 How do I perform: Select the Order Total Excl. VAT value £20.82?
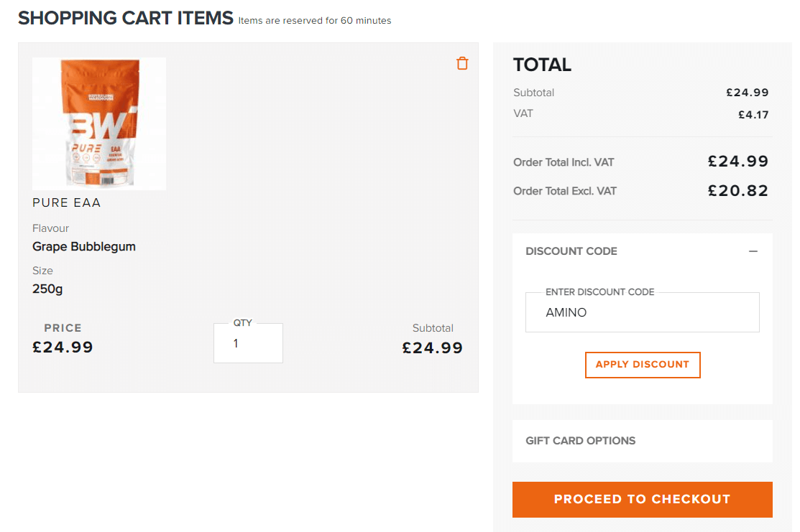(x=737, y=190)
